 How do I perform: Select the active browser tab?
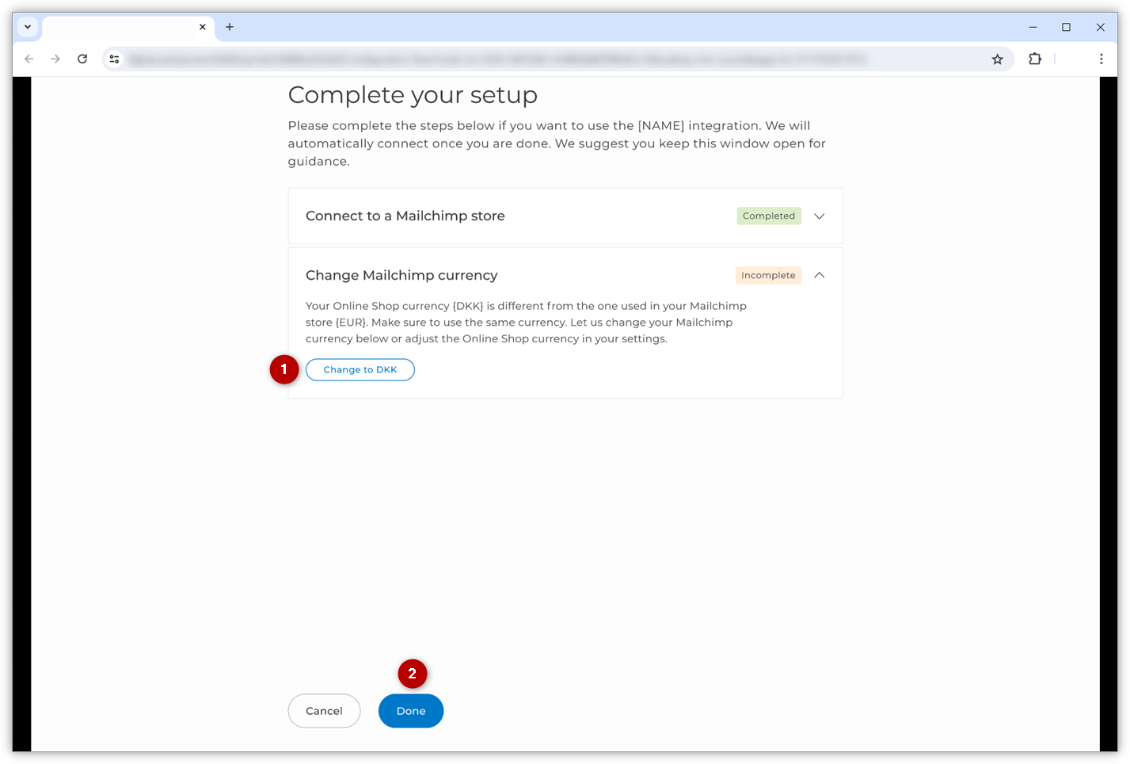click(x=127, y=26)
